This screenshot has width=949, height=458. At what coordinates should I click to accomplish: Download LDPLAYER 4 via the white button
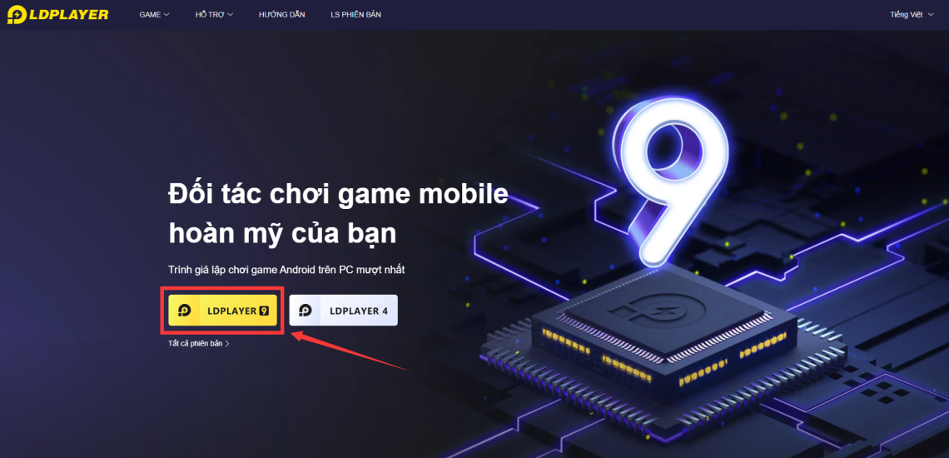pyautogui.click(x=343, y=310)
